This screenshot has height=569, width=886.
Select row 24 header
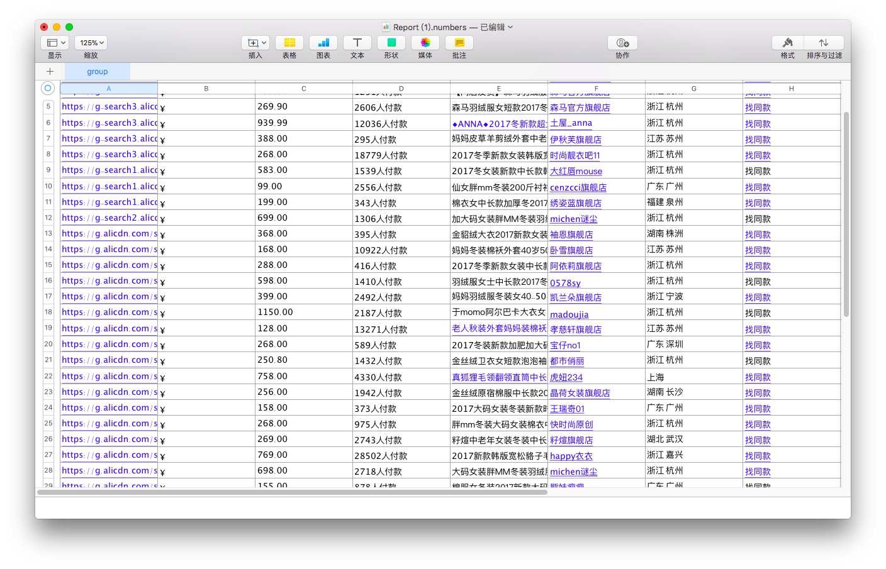(48, 407)
